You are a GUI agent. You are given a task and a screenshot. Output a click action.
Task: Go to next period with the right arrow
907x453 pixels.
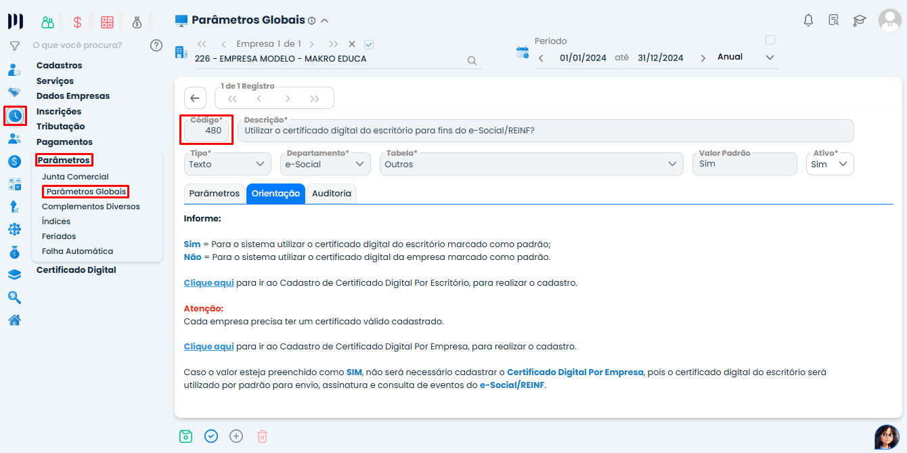pyautogui.click(x=703, y=58)
